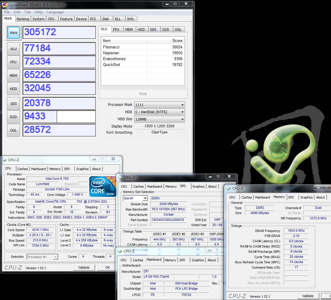Click the CrystalMark title bar app icon

point(5,5)
